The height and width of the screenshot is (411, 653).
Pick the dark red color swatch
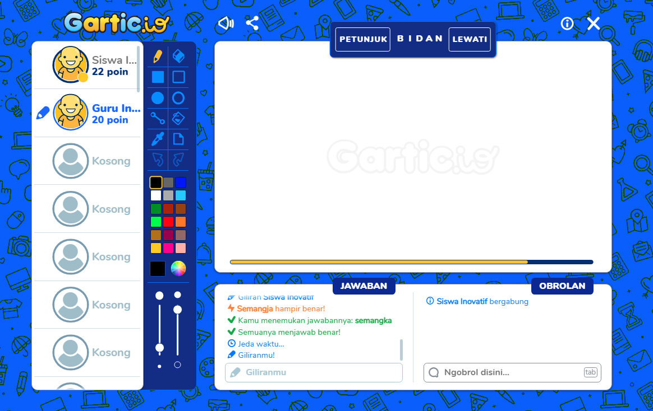click(x=168, y=209)
